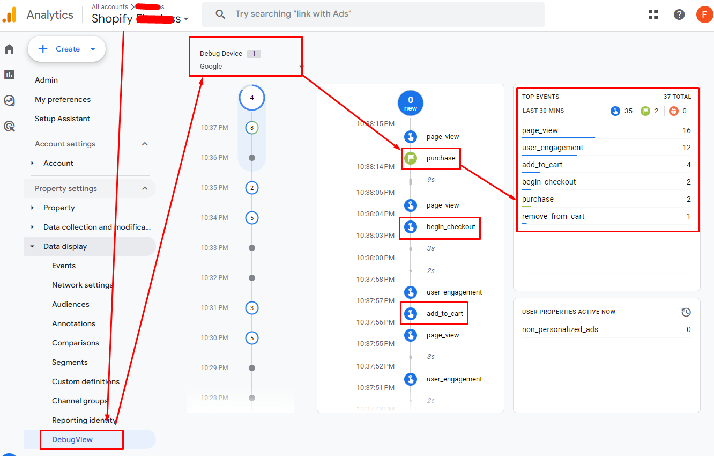
Task: Open Custom definitions in sidebar
Action: (x=86, y=381)
